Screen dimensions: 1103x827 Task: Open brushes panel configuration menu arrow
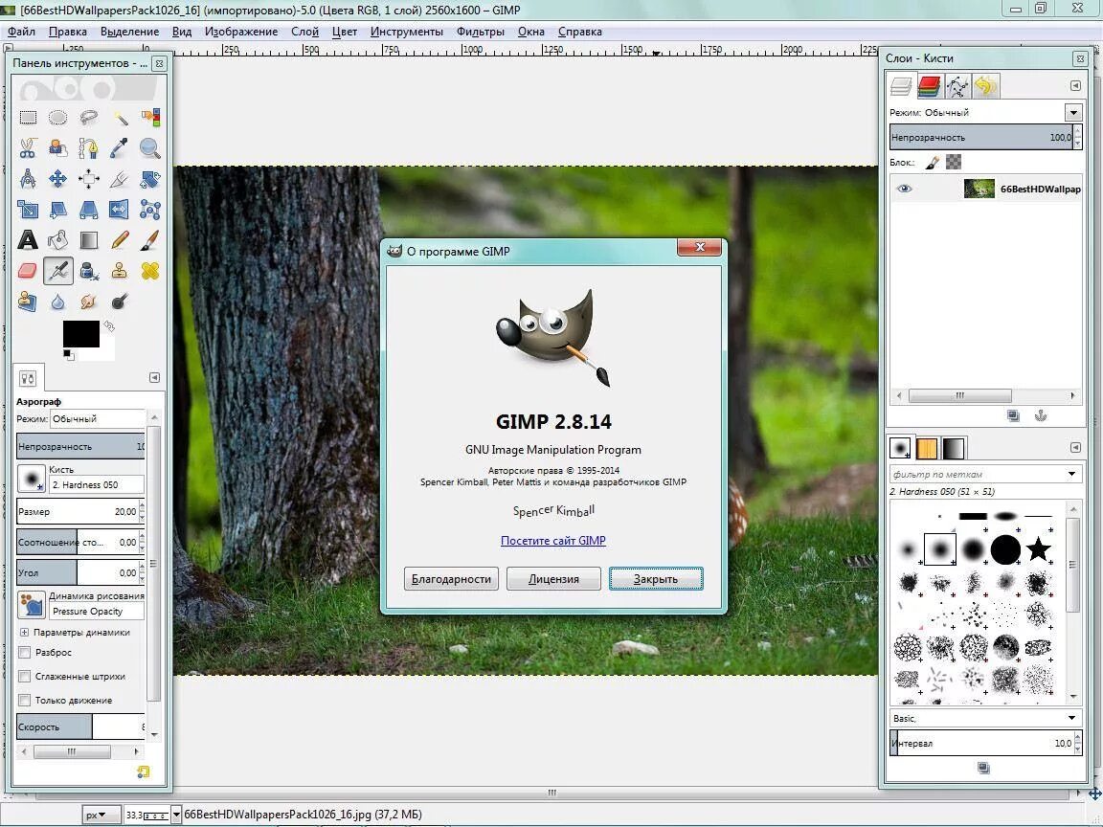point(1075,447)
